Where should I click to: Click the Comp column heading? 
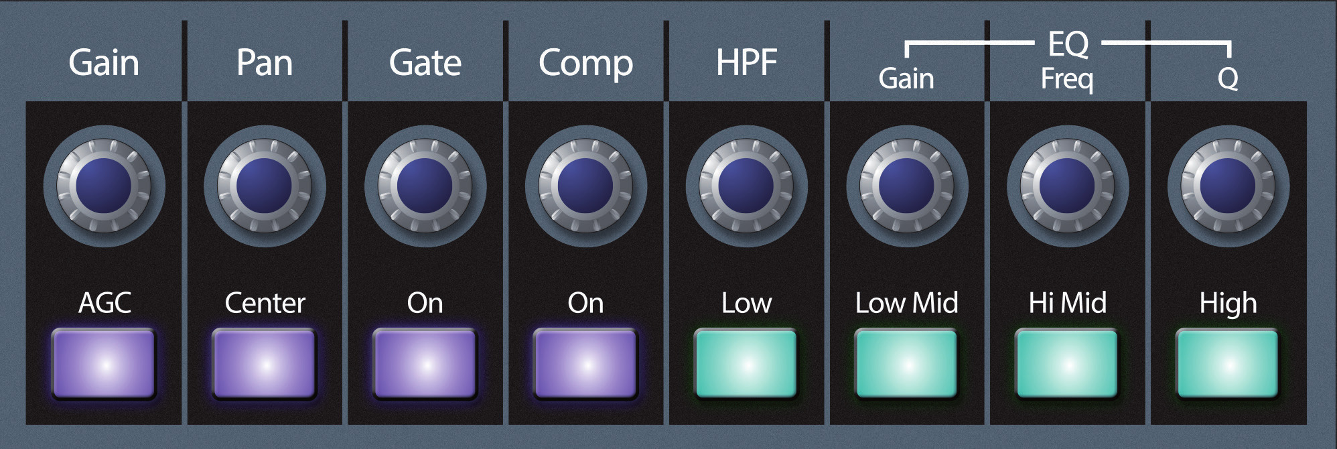[585, 65]
